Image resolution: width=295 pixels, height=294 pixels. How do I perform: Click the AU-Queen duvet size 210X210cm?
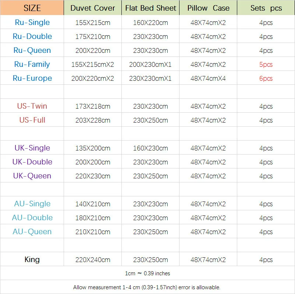point(93,232)
